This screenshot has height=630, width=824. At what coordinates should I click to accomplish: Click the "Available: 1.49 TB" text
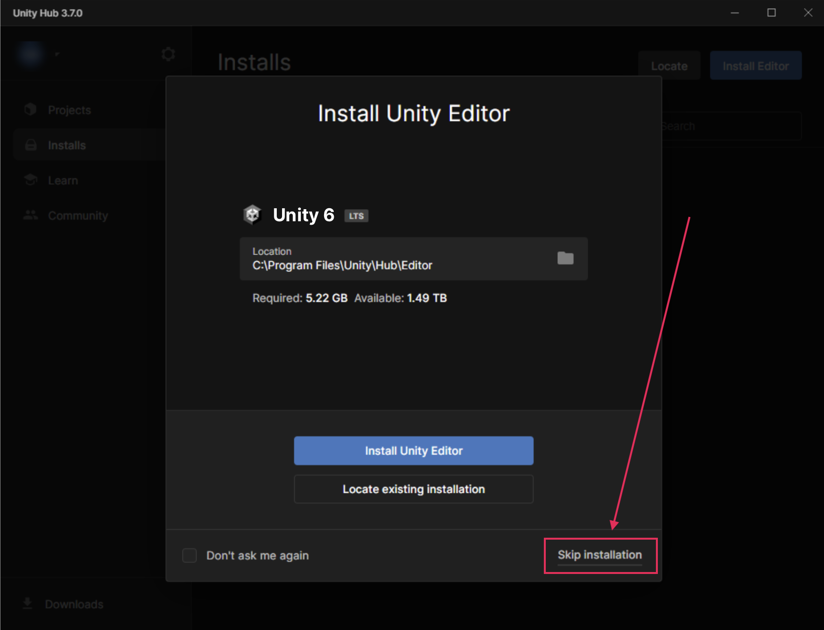(400, 298)
